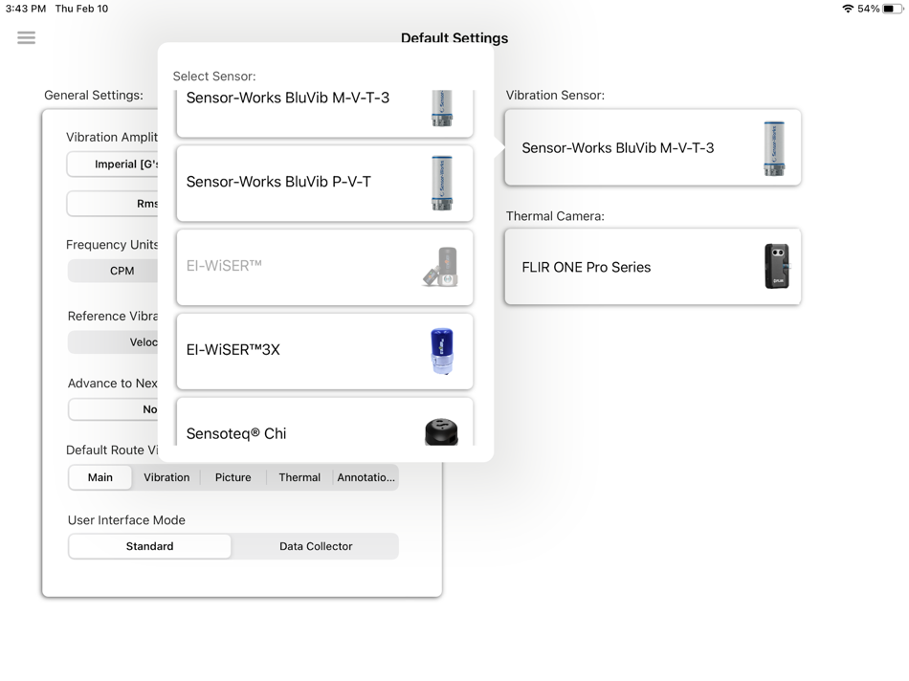Click the General Settings: label
This screenshot has height=681, width=909.
coord(94,95)
